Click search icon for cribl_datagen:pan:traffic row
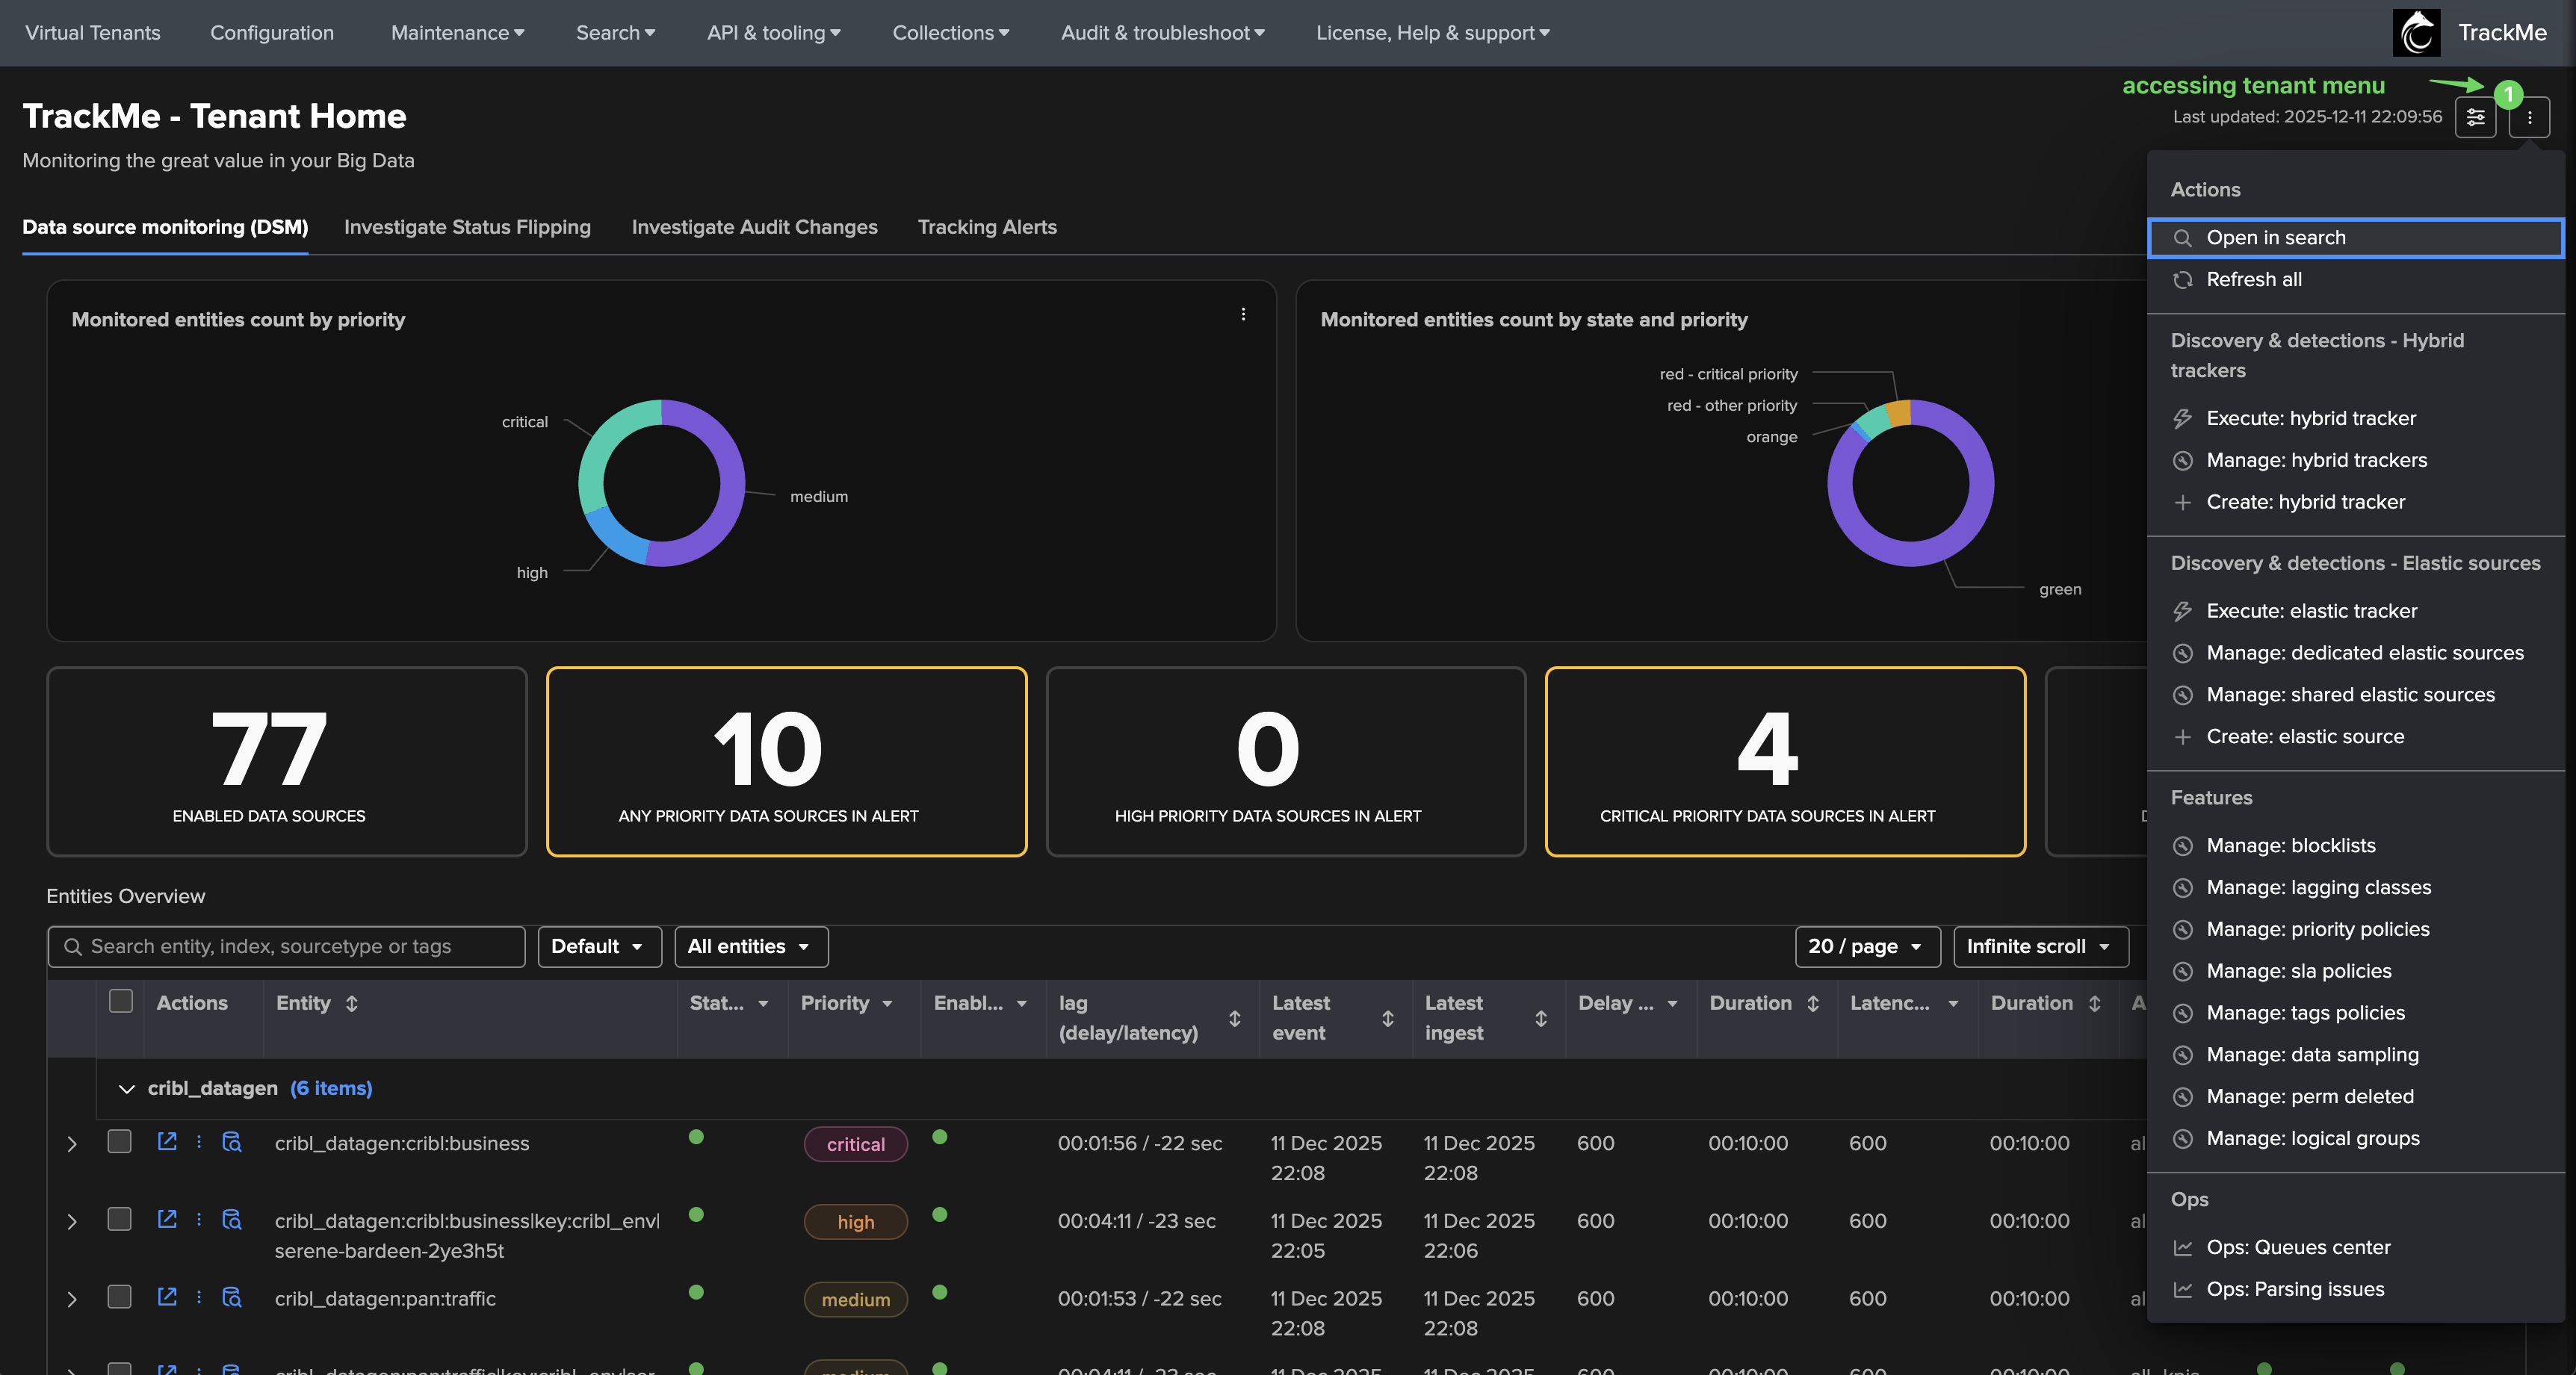 tap(232, 1298)
